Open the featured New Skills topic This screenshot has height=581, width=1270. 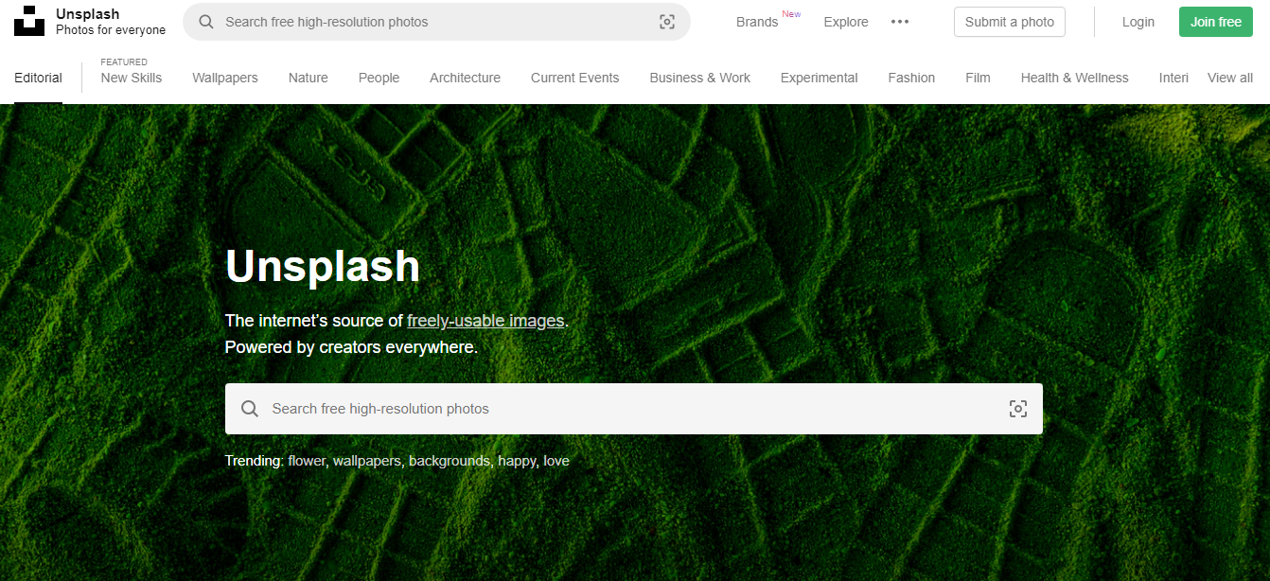point(132,78)
